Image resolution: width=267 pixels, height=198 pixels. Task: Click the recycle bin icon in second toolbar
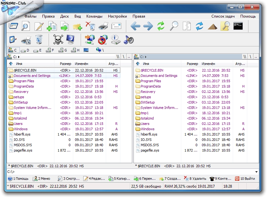pos(39,40)
